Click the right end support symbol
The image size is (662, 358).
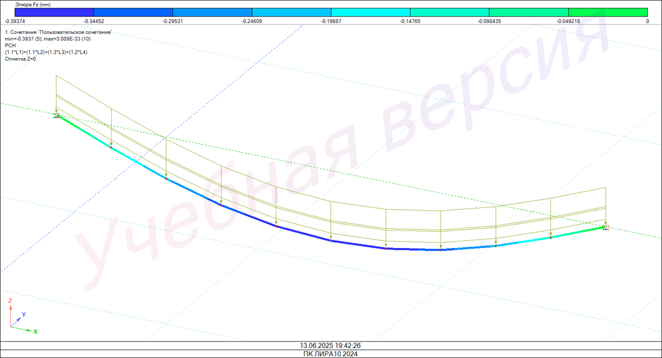(x=606, y=227)
